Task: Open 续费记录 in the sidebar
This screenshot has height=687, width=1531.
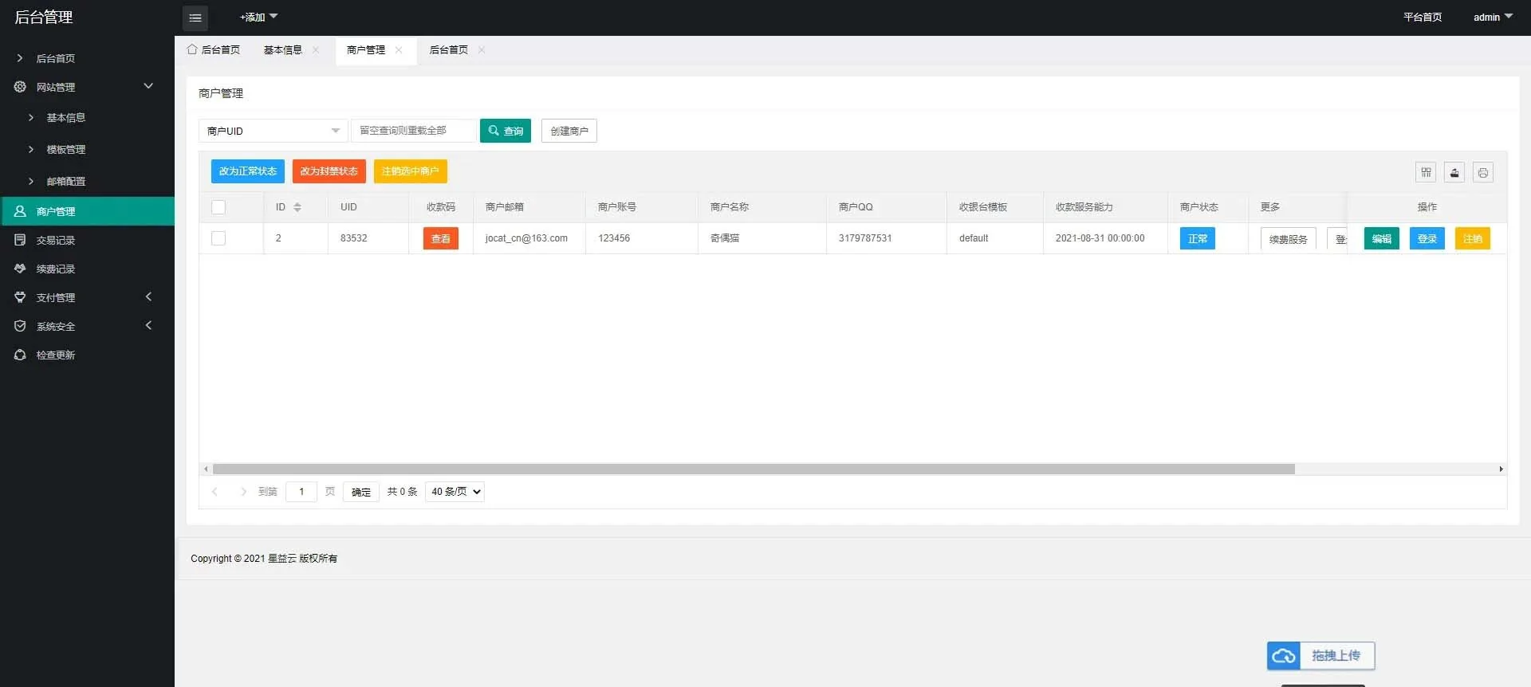Action: (x=55, y=269)
